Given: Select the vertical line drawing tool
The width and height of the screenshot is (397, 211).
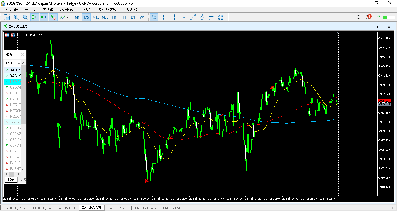Looking at the screenshot, I should click(174, 17).
